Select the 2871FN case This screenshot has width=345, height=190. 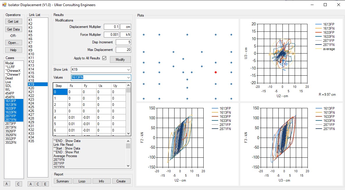14,120
